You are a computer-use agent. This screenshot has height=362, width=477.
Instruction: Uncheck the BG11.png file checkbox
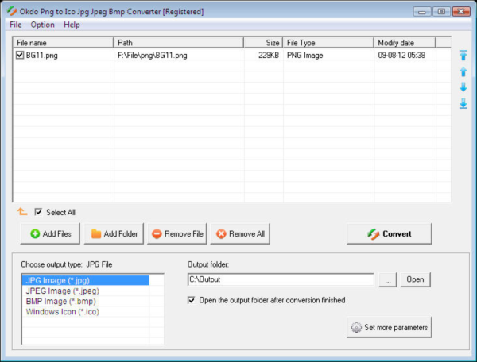[x=20, y=55]
